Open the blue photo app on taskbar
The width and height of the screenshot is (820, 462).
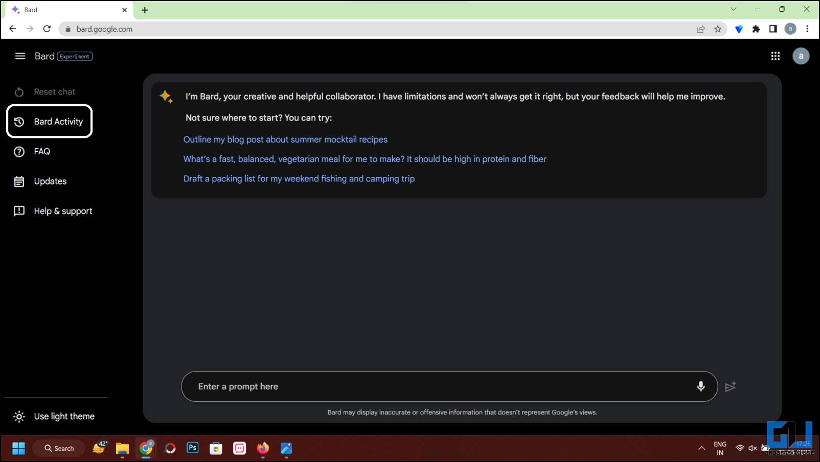tap(286, 448)
